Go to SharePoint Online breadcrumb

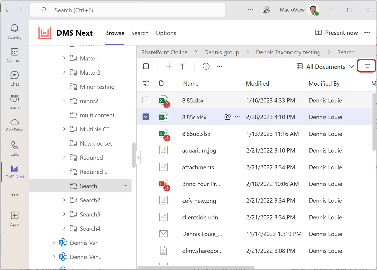click(x=164, y=52)
